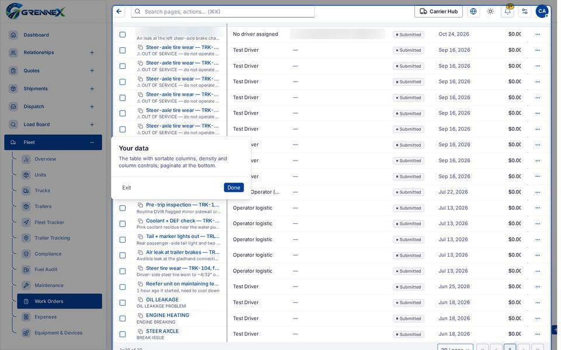This screenshot has height=350, width=561.
Task: Exit the Your data tour popup
Action: tap(127, 187)
